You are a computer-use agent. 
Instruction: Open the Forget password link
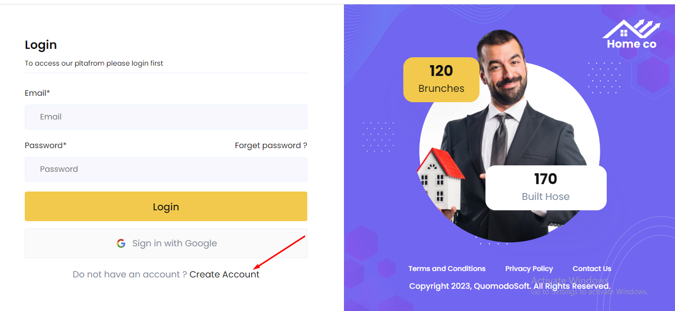pyautogui.click(x=271, y=146)
